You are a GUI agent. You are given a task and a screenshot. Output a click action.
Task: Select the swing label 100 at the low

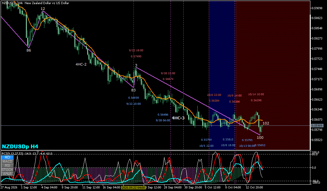click(260, 138)
